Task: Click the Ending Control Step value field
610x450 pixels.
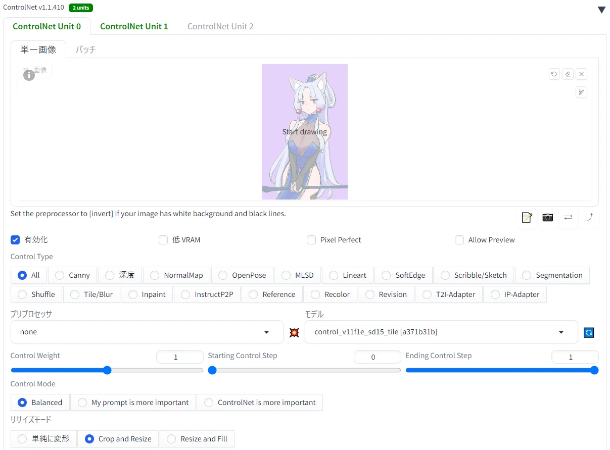Action: 575,357
